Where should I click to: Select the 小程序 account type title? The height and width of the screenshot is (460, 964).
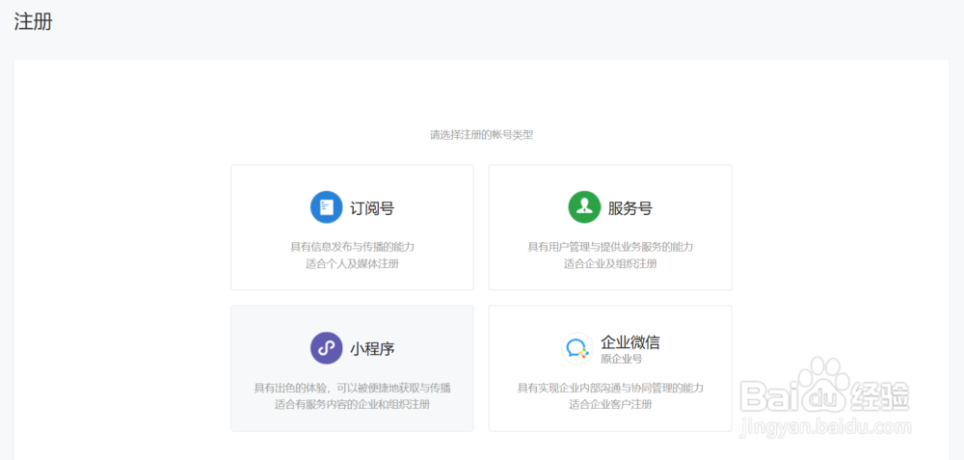372,349
